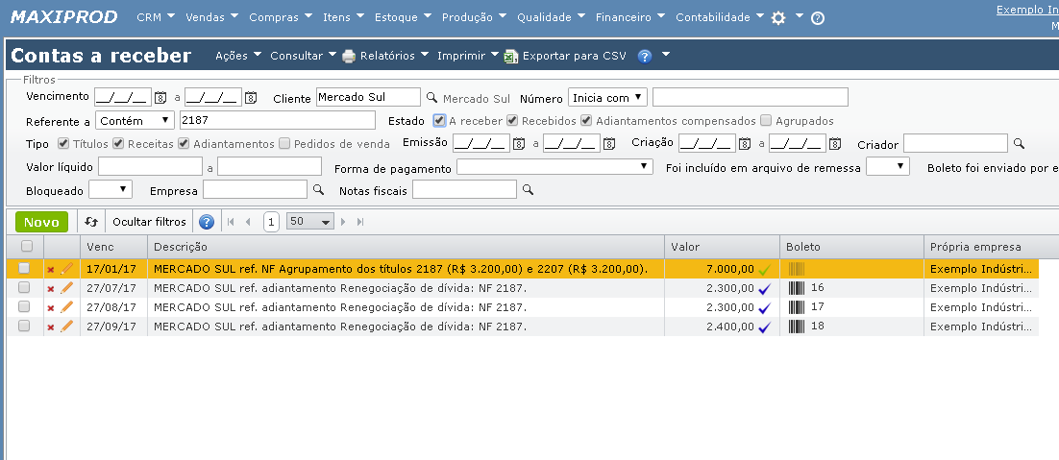The width and height of the screenshot is (1059, 460).
Task: Toggle the Títulos type checkbox
Action: click(63, 144)
